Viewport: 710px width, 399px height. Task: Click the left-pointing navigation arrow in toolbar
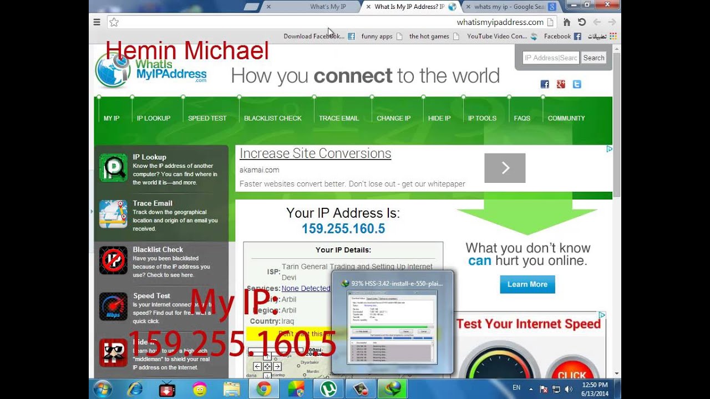pyautogui.click(x=597, y=22)
